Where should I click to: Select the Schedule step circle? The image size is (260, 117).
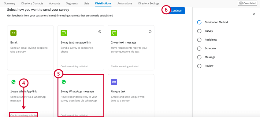tap(199, 48)
